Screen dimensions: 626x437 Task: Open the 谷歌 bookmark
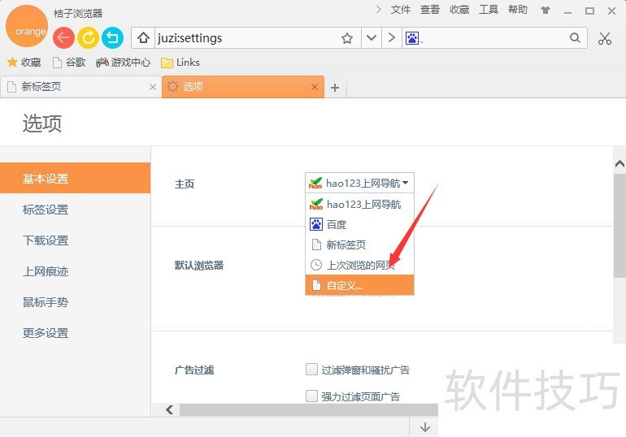coord(69,63)
